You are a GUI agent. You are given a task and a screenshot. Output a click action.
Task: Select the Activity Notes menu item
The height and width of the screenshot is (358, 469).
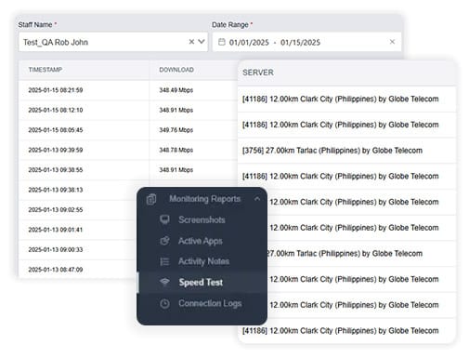[203, 261]
